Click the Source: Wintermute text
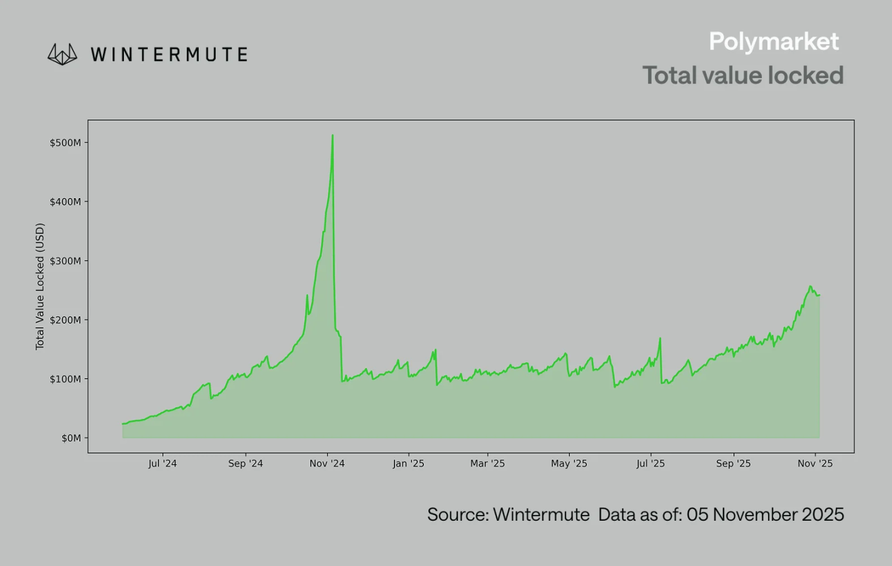The height and width of the screenshot is (566, 892). pyautogui.click(x=508, y=514)
